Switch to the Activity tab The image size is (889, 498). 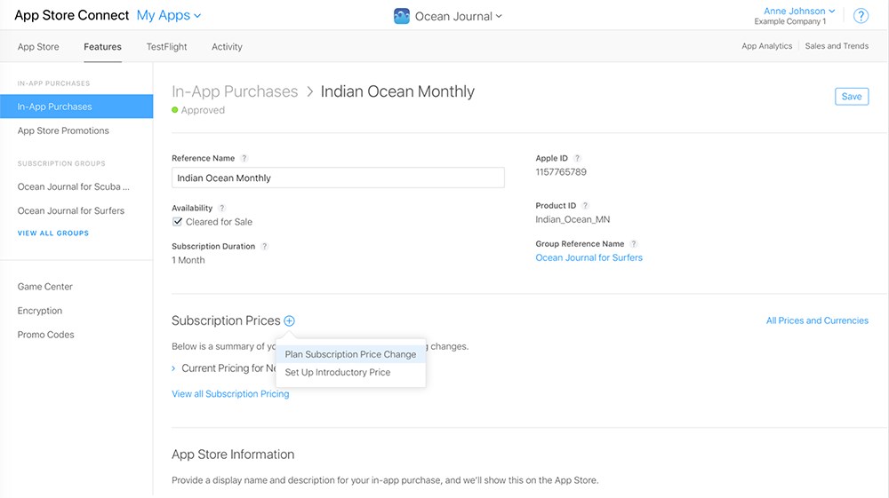tap(227, 47)
